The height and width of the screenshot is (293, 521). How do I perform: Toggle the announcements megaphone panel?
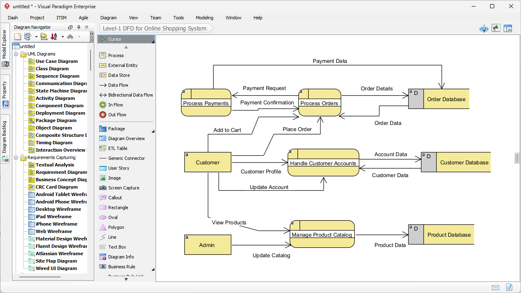(496, 28)
